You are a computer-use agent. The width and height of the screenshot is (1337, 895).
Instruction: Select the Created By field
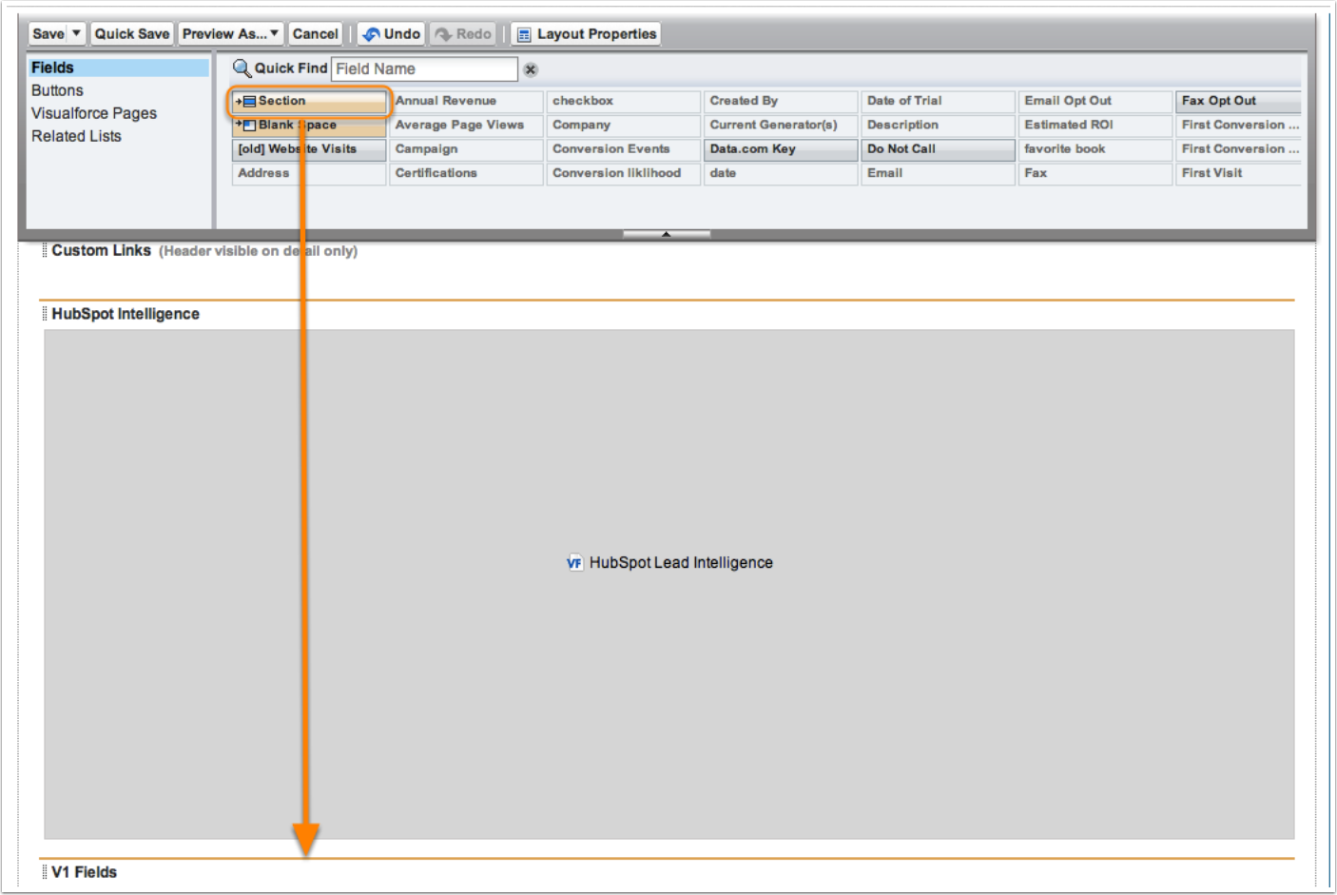coord(781,101)
